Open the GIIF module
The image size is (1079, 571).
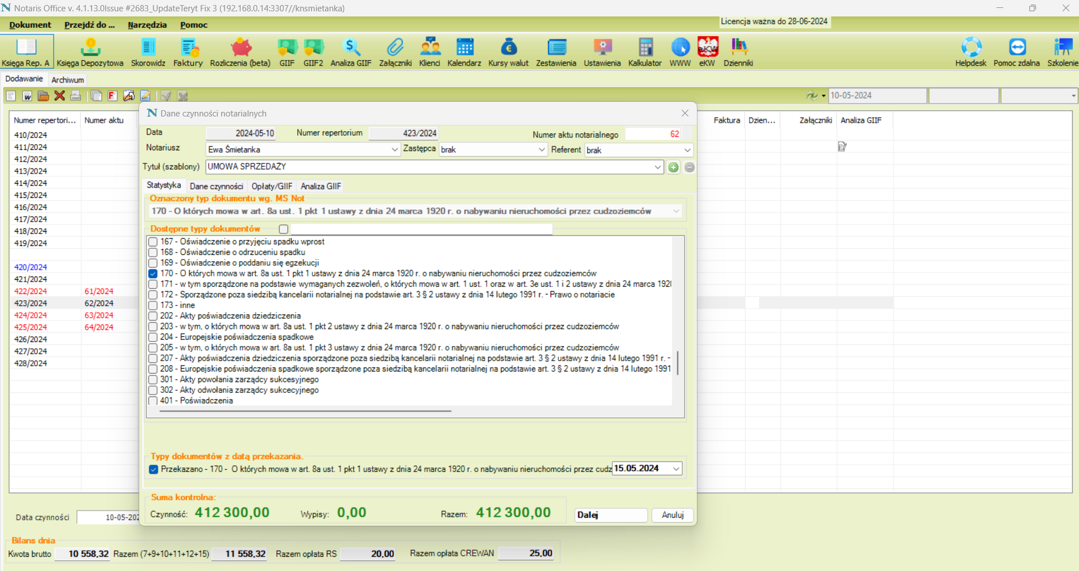(x=287, y=51)
